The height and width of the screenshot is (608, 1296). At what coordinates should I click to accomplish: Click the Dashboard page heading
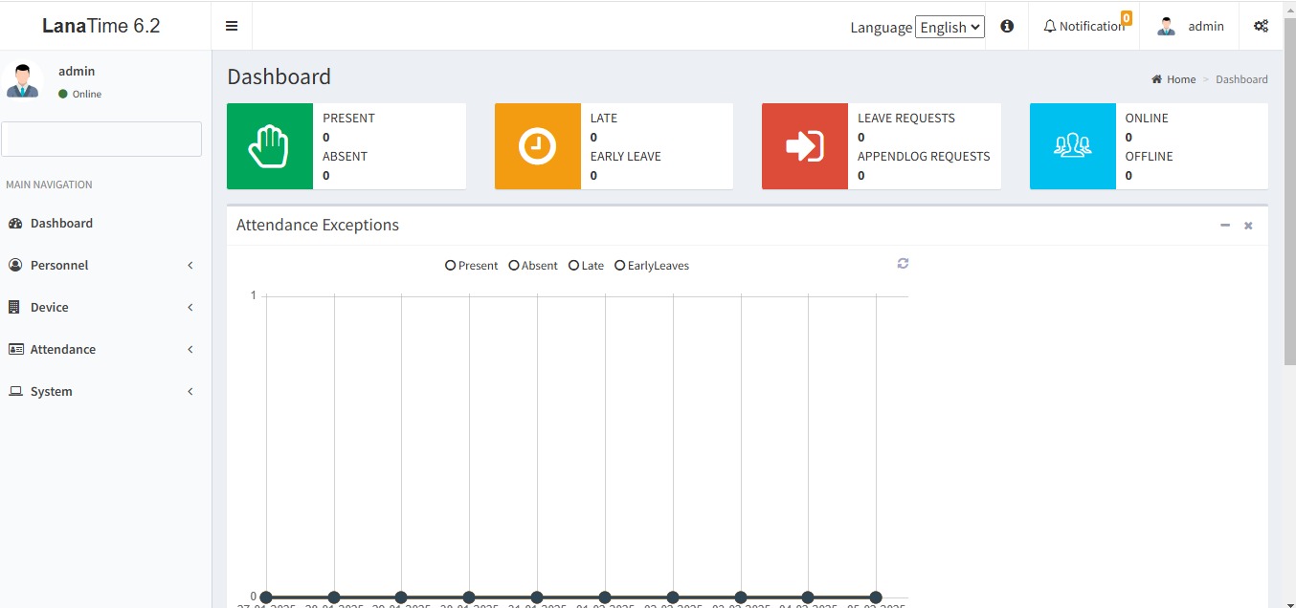click(x=279, y=76)
